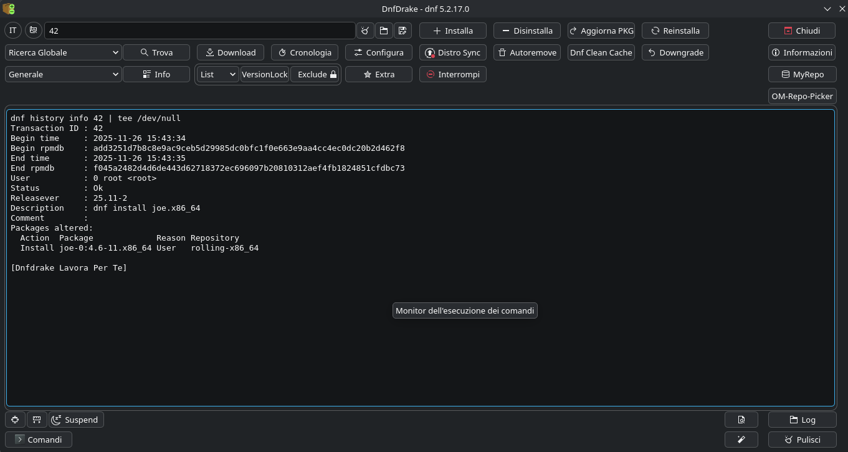
Task: Open the List combo box
Action: click(x=217, y=74)
